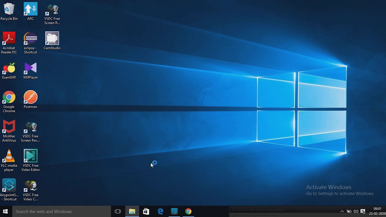The height and width of the screenshot is (217, 386).
Task: Click the battery status tray icon
Action: [349, 212]
